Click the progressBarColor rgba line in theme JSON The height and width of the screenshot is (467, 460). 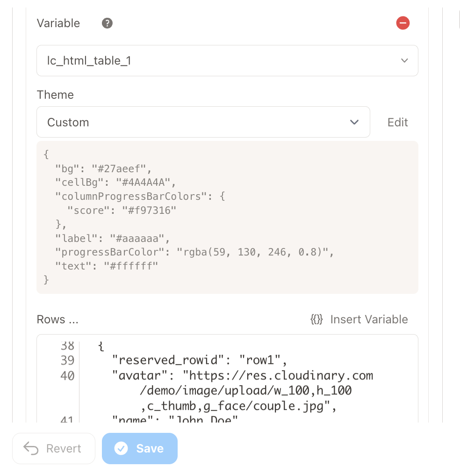click(194, 252)
